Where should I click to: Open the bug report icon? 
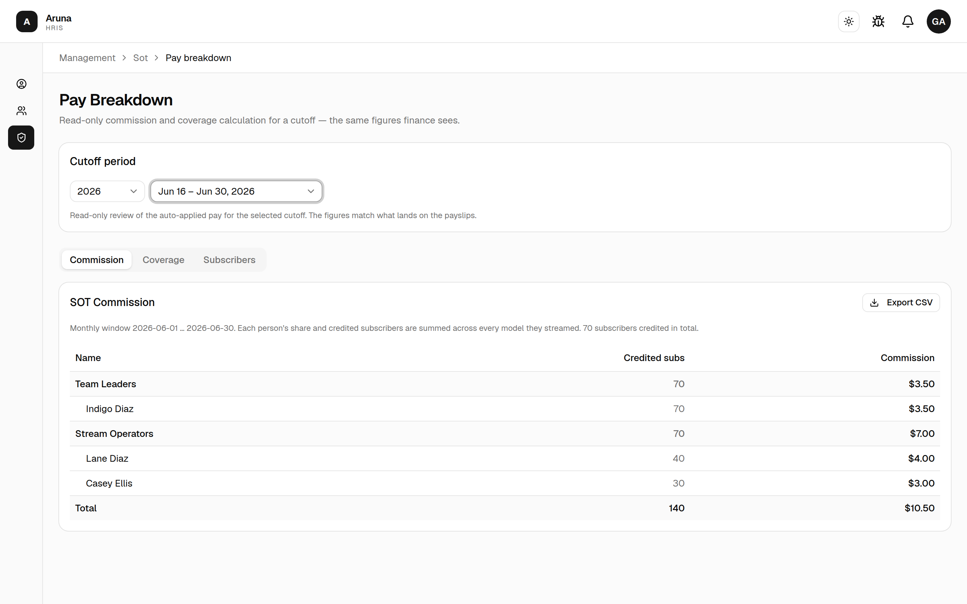click(878, 21)
